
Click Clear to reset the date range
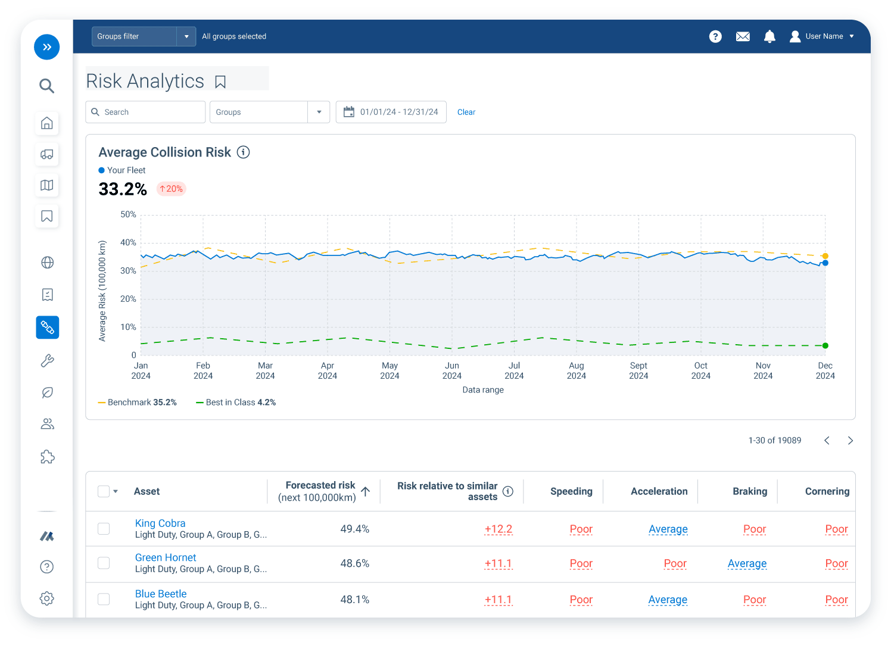466,112
